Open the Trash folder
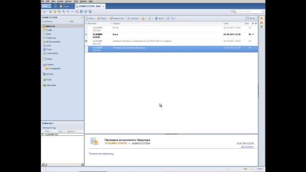Image resolution: width=306 pixels, height=172 pixels. [x=49, y=50]
